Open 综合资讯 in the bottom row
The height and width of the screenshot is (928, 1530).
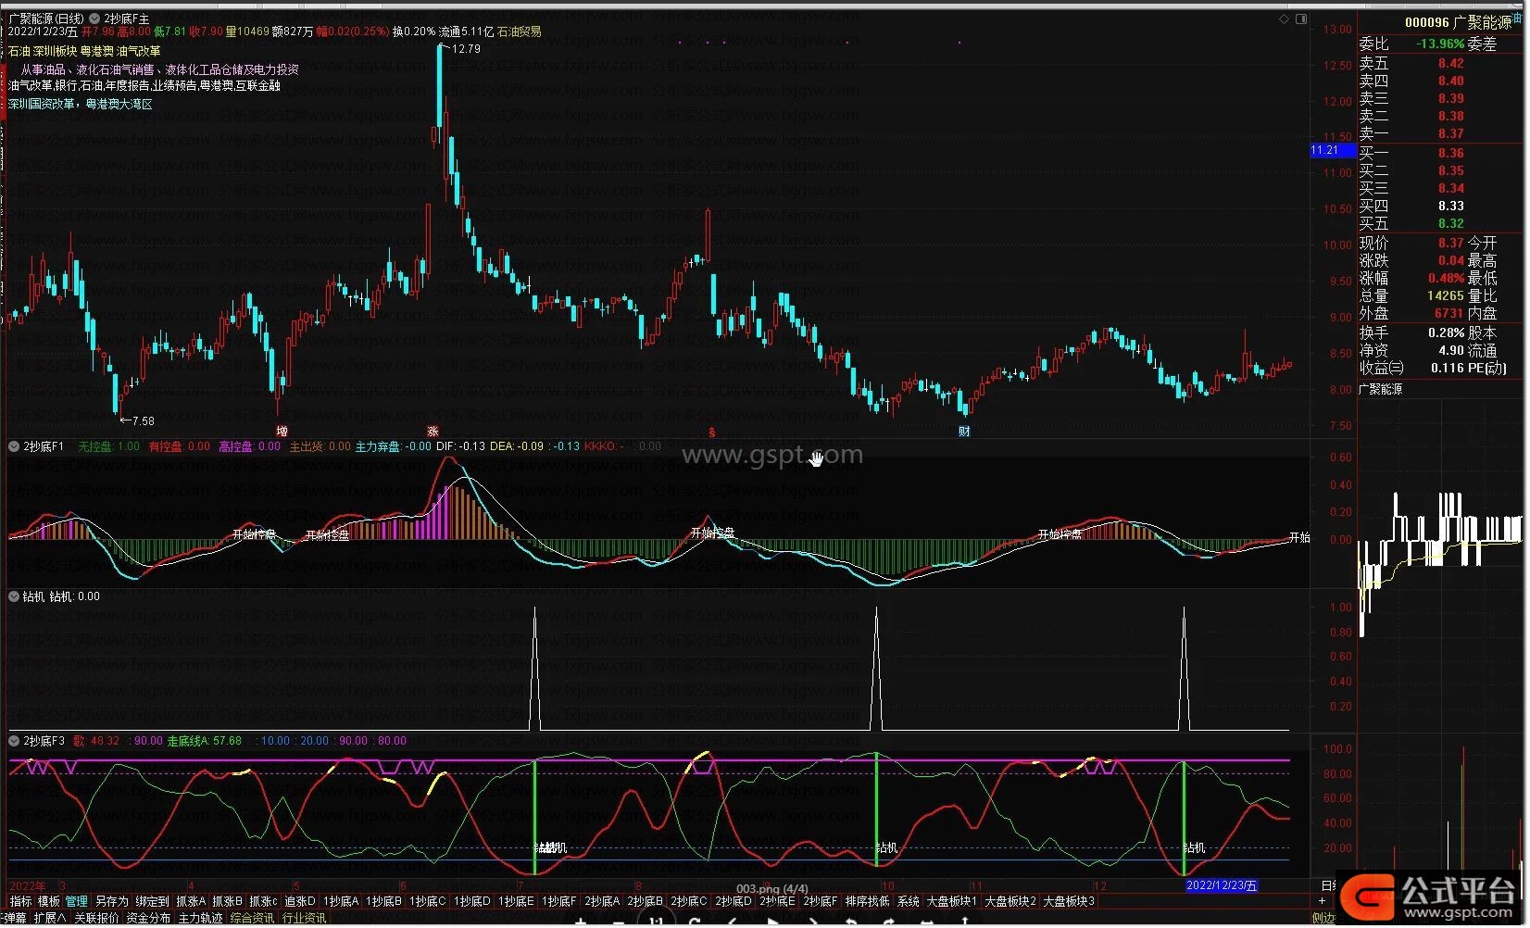252,919
